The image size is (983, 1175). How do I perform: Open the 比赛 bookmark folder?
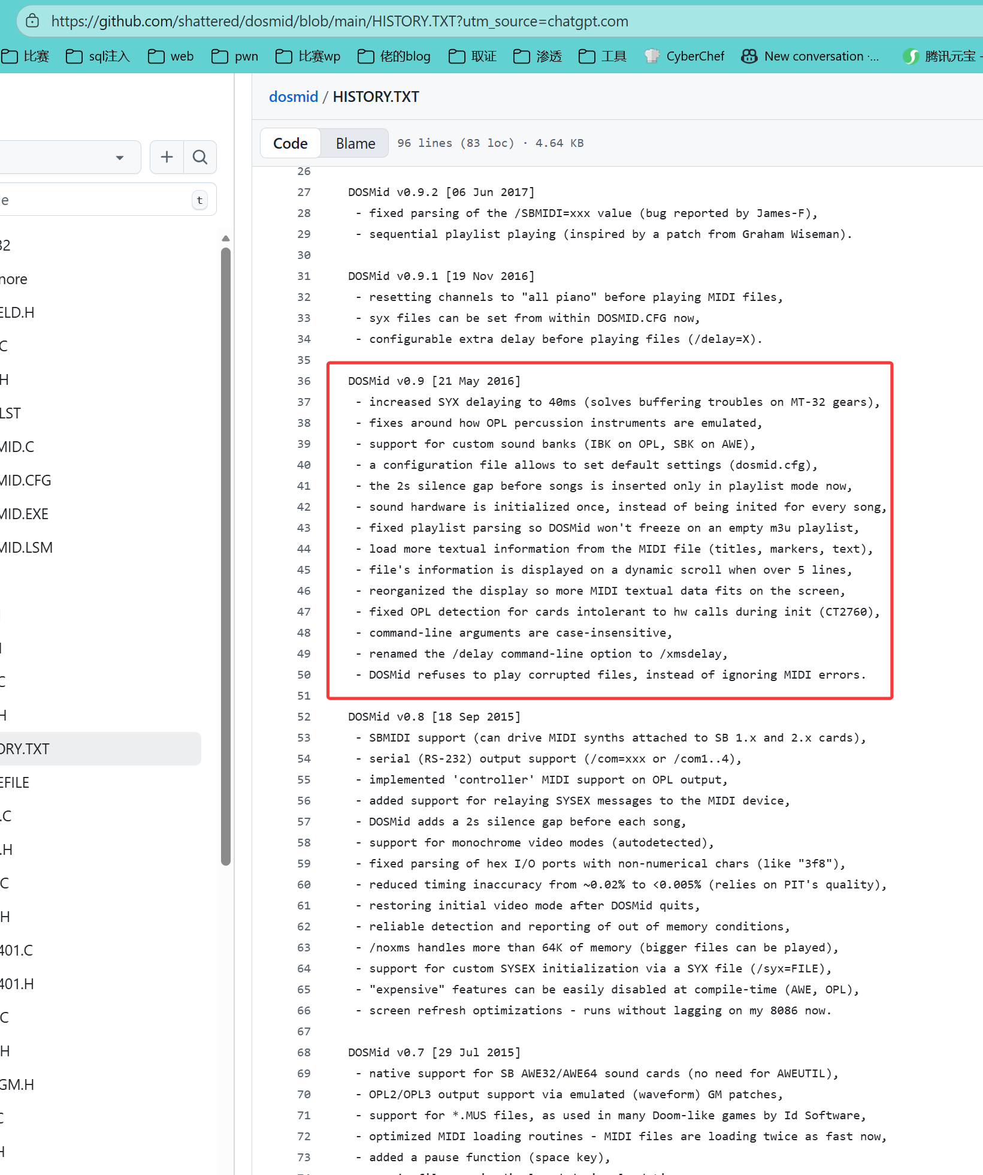click(25, 56)
